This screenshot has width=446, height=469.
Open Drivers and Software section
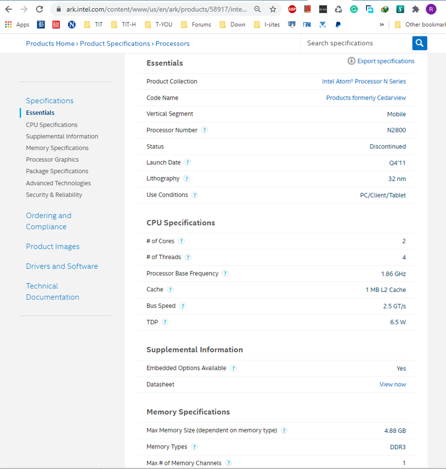pyautogui.click(x=62, y=266)
